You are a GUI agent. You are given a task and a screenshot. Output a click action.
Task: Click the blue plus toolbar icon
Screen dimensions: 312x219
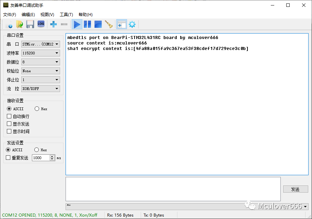(54, 24)
